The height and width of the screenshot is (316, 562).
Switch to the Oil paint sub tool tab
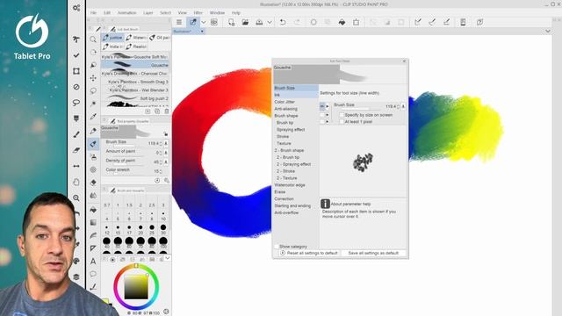pyautogui.click(x=159, y=38)
